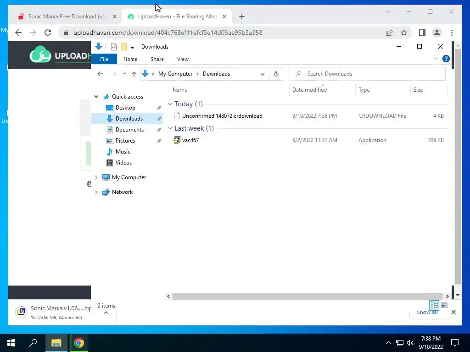Click My Computer in the address breadcrumb
Image resolution: width=470 pixels, height=352 pixels.
[175, 74]
